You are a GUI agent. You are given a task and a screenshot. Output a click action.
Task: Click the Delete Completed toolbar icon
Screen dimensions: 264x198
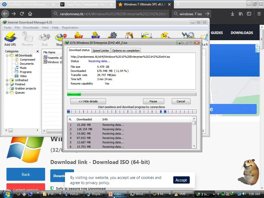[95, 35]
